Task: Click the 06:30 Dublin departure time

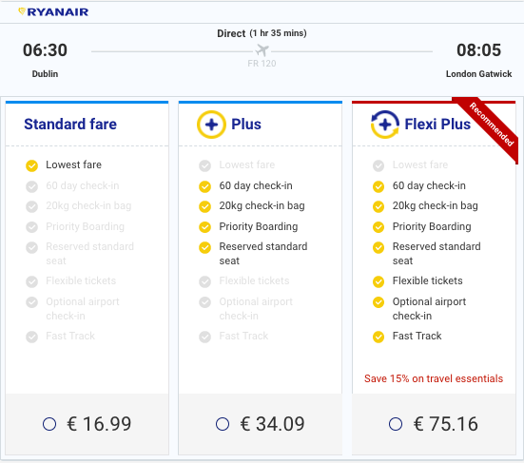Action: coord(45,50)
